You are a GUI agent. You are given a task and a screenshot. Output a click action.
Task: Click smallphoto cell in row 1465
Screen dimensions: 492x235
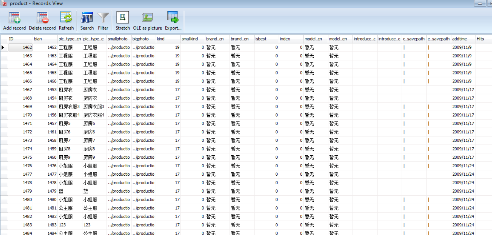[x=119, y=73]
